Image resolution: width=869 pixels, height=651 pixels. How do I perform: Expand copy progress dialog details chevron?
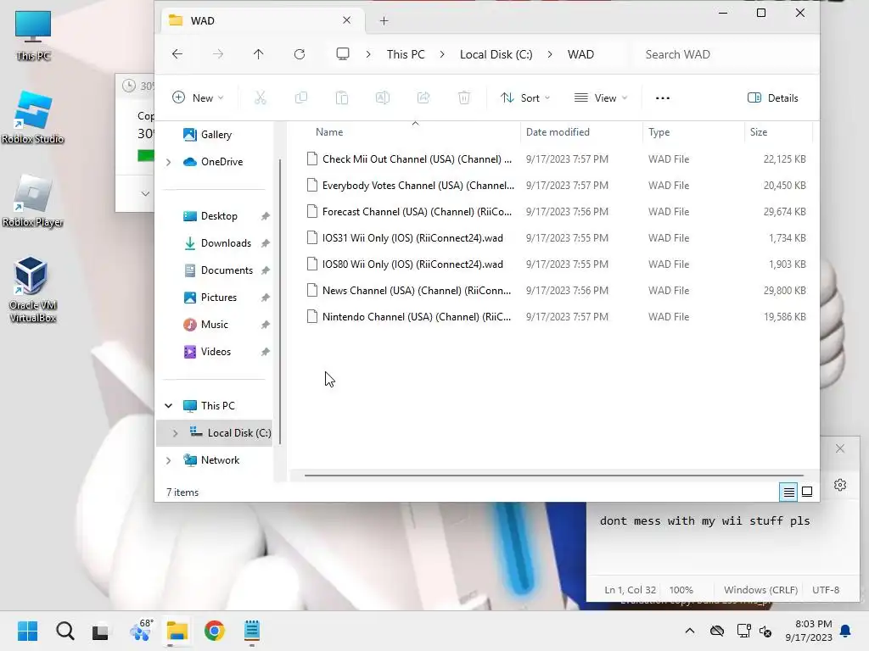[145, 194]
